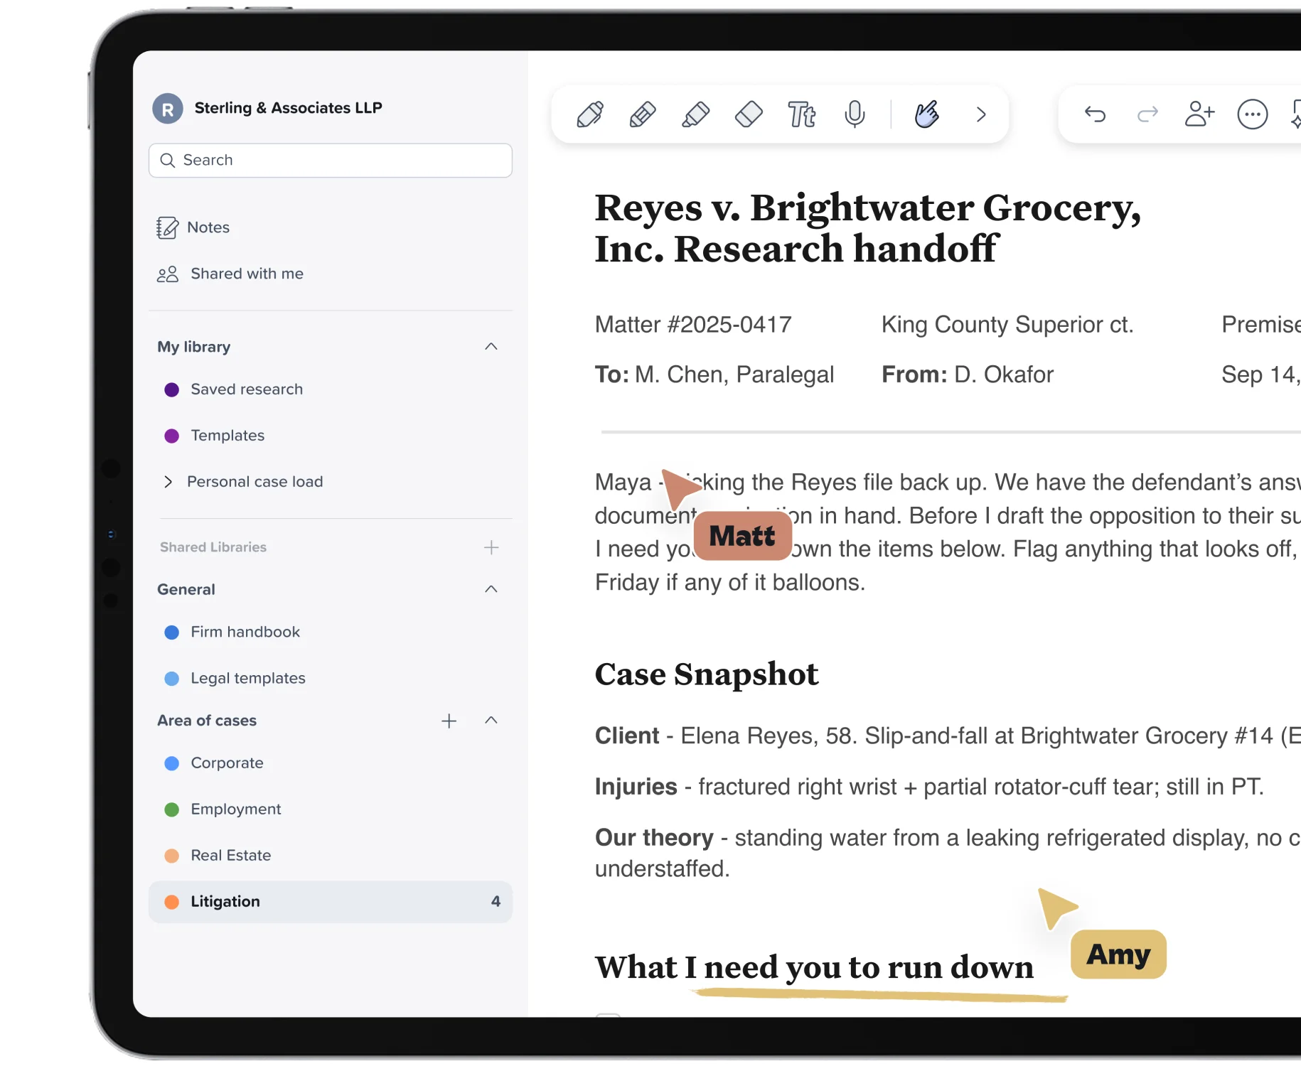
Task: Click the Search input field
Action: click(331, 161)
